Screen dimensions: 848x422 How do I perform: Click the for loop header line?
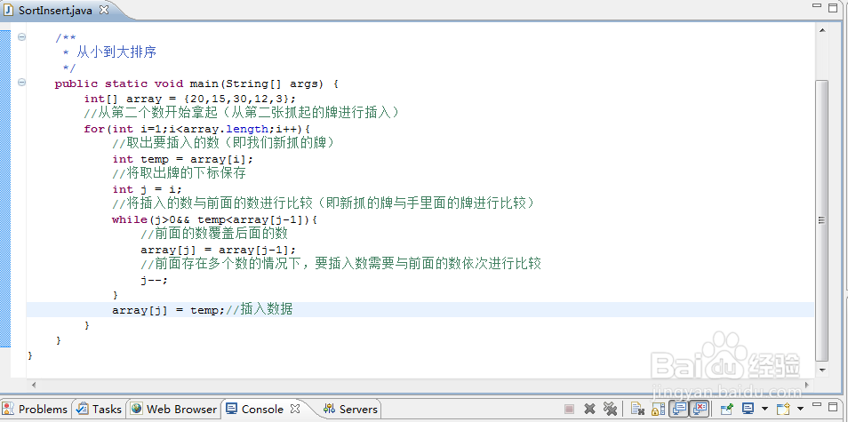(196, 129)
